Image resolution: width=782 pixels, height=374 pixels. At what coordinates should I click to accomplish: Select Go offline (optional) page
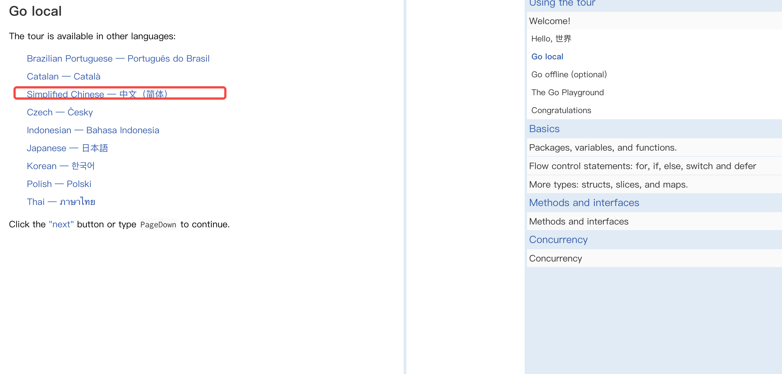tap(569, 74)
